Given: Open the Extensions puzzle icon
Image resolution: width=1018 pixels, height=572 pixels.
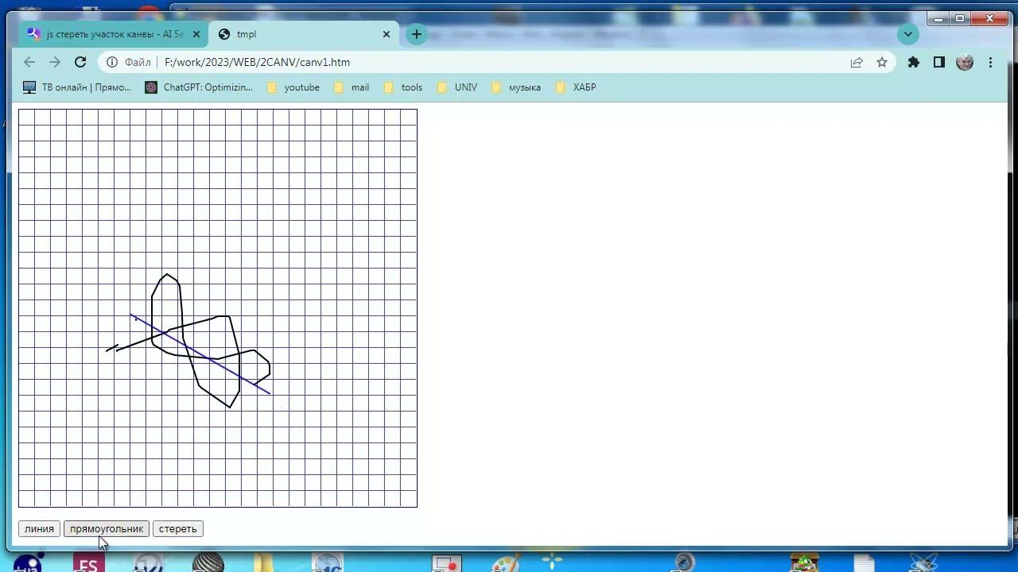Looking at the screenshot, I should [x=914, y=62].
